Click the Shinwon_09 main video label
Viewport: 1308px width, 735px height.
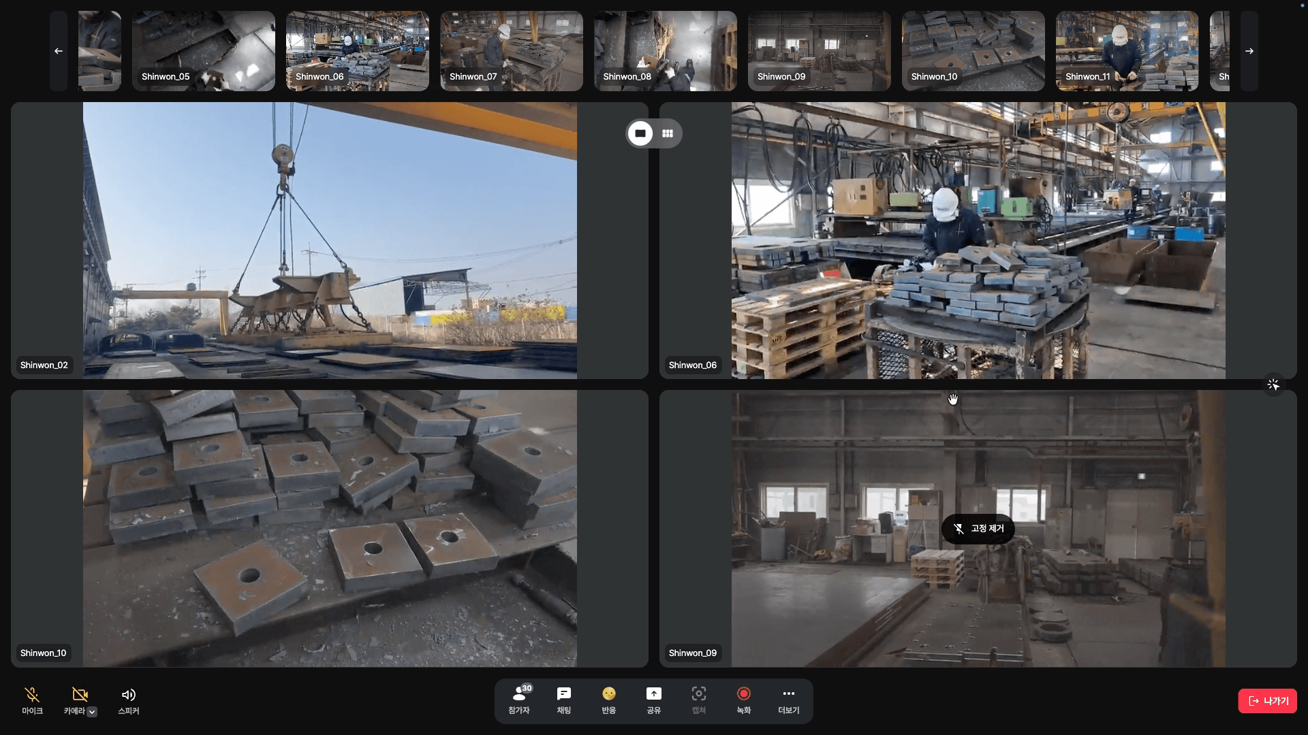tap(693, 653)
